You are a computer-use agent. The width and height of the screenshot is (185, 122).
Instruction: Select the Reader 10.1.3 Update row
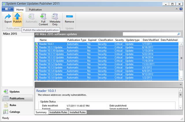(107, 67)
